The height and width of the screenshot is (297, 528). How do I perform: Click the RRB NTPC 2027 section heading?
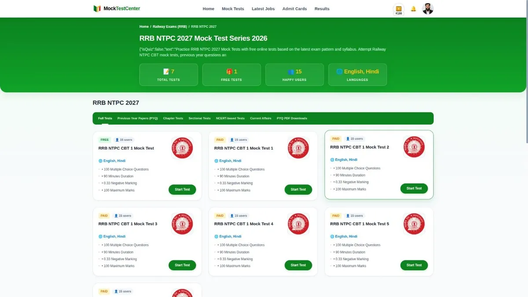coord(116,103)
